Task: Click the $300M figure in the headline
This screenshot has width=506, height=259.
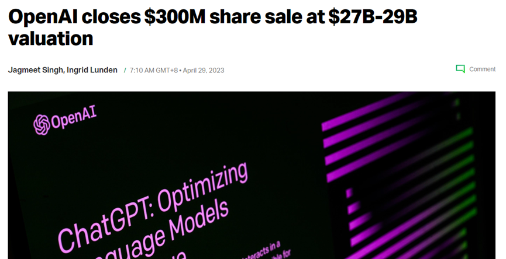Action: point(174,17)
